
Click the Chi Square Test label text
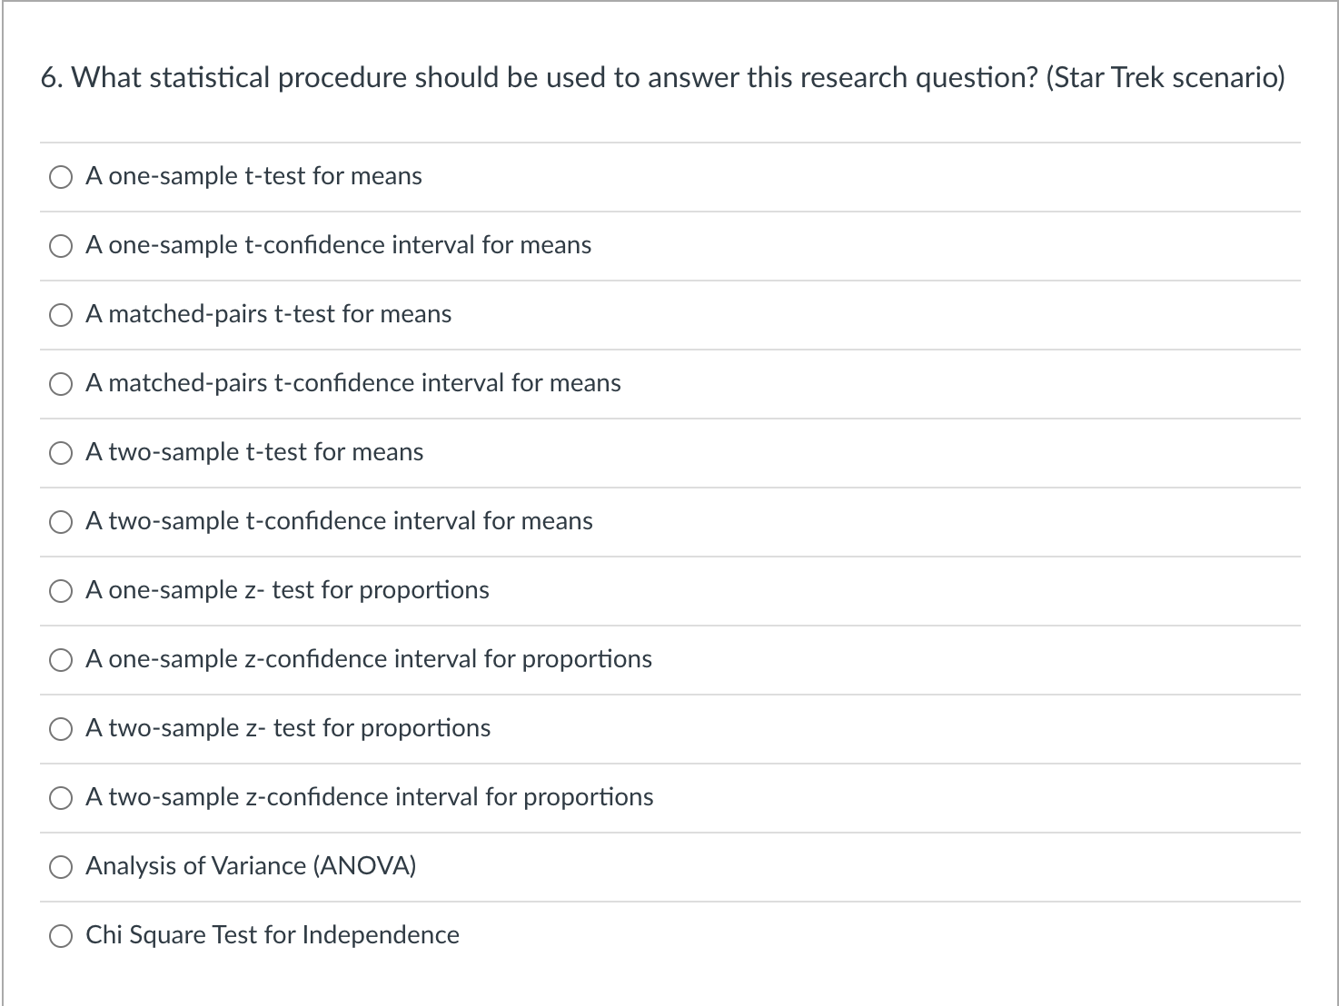[272, 936]
